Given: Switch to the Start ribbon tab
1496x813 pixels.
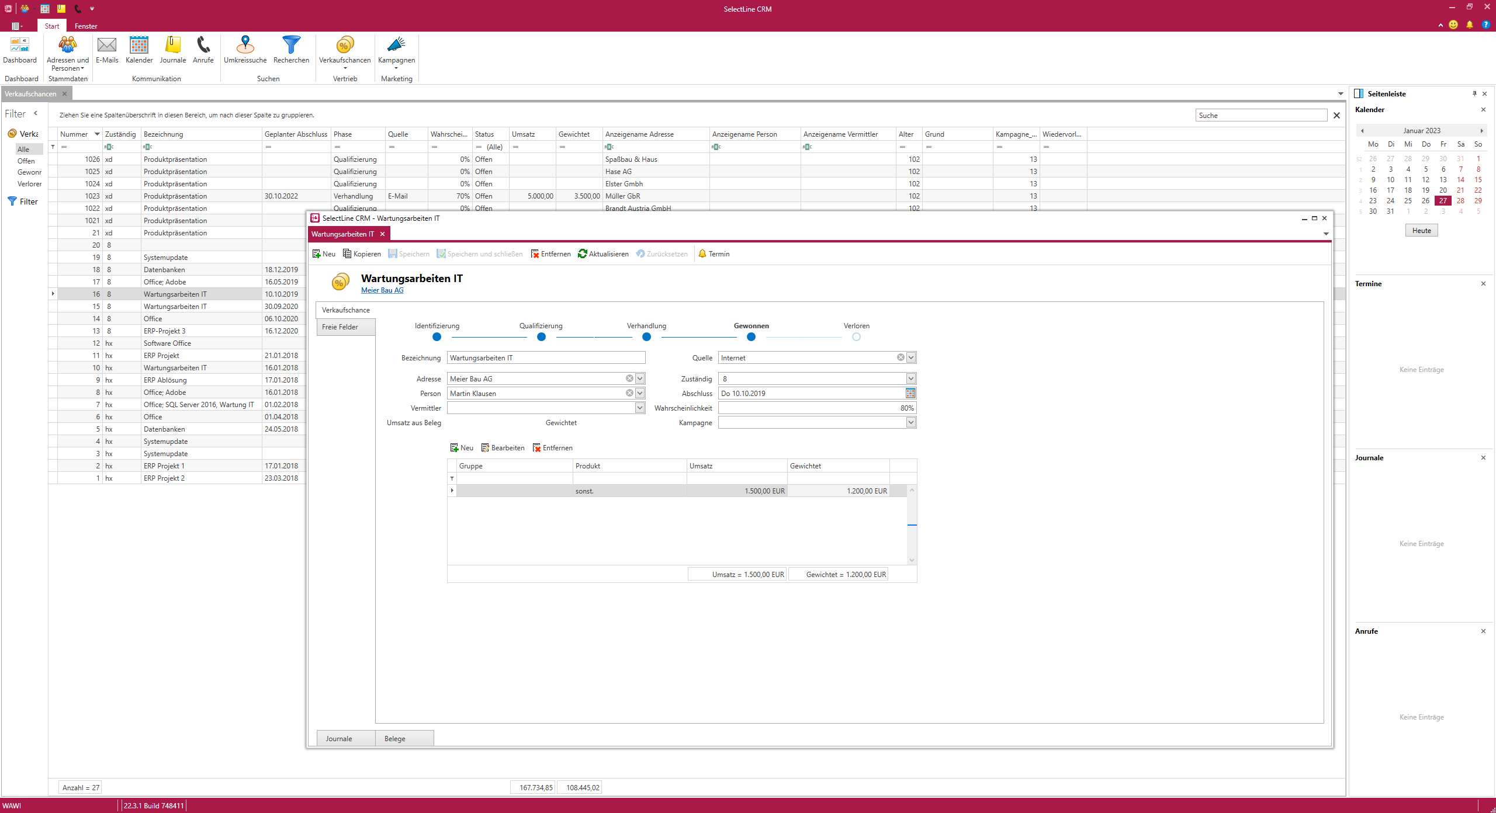Looking at the screenshot, I should [x=52, y=26].
